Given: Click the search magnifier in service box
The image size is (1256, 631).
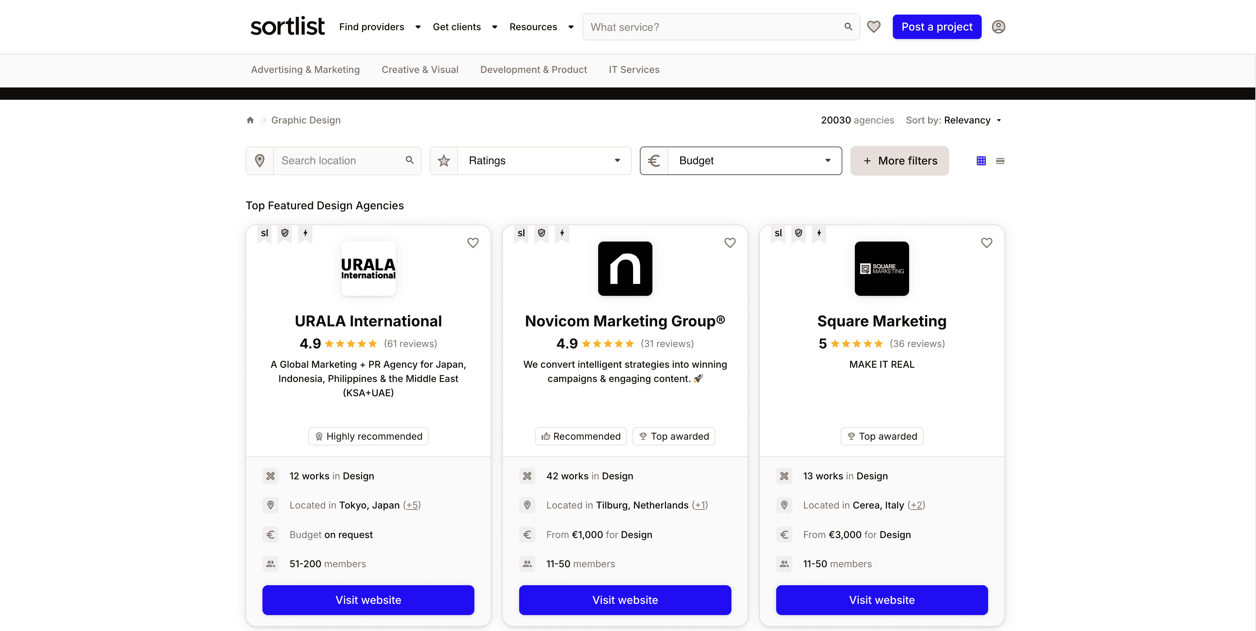Looking at the screenshot, I should (x=848, y=27).
